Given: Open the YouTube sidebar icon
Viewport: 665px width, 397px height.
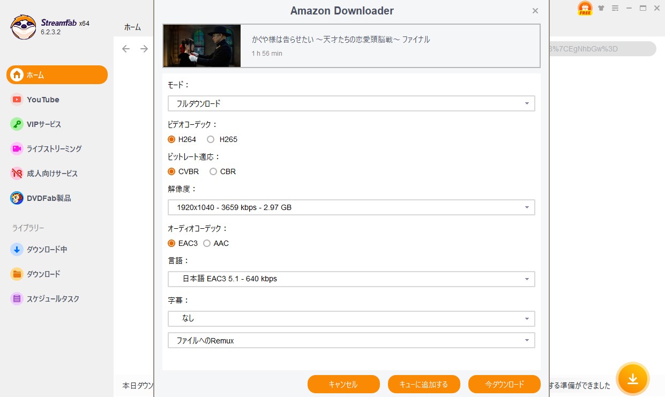Looking at the screenshot, I should [x=17, y=100].
